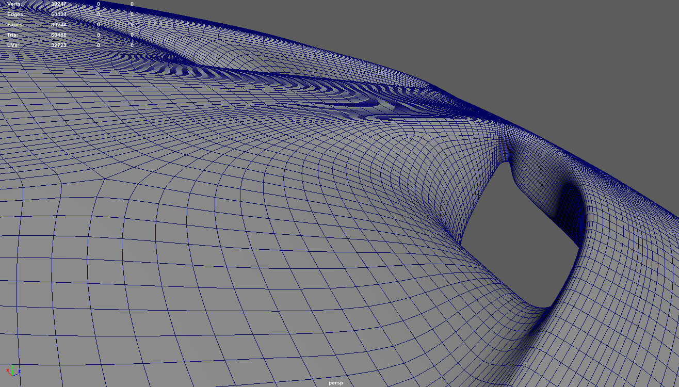The width and height of the screenshot is (679, 387).
Task: Select the Faces count value 30244
Action: 59,25
